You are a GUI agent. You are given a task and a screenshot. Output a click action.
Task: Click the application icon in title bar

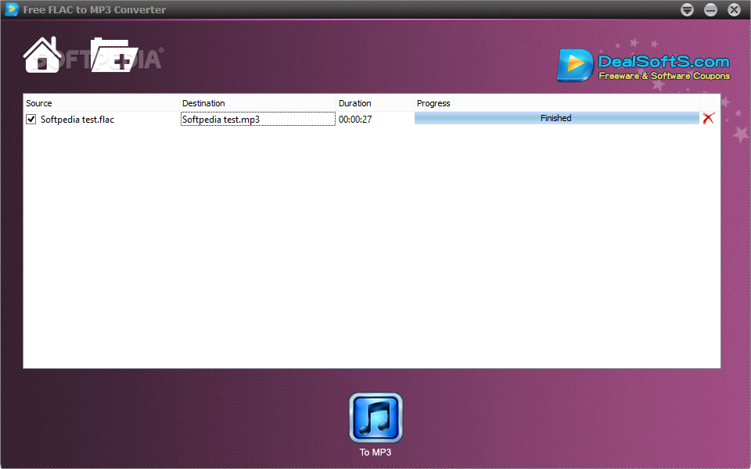[12, 9]
